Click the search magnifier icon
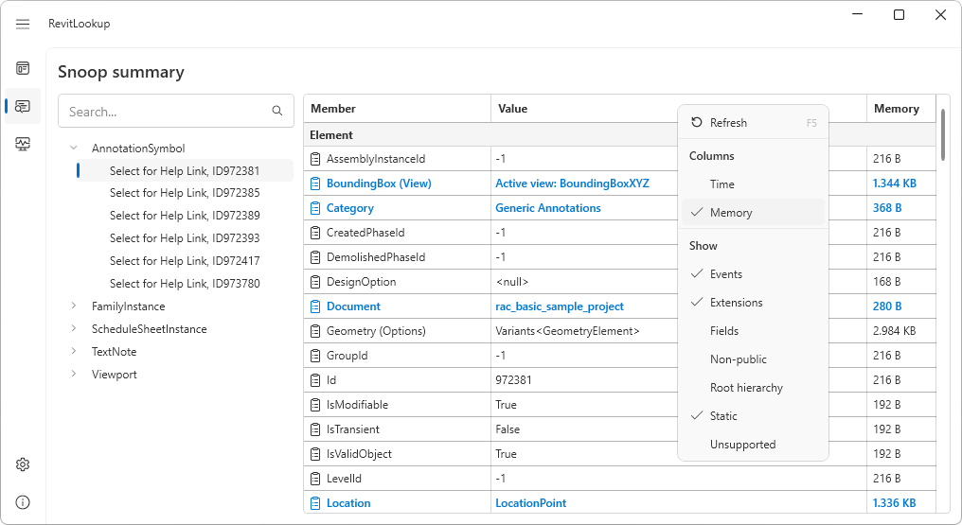 [277, 112]
